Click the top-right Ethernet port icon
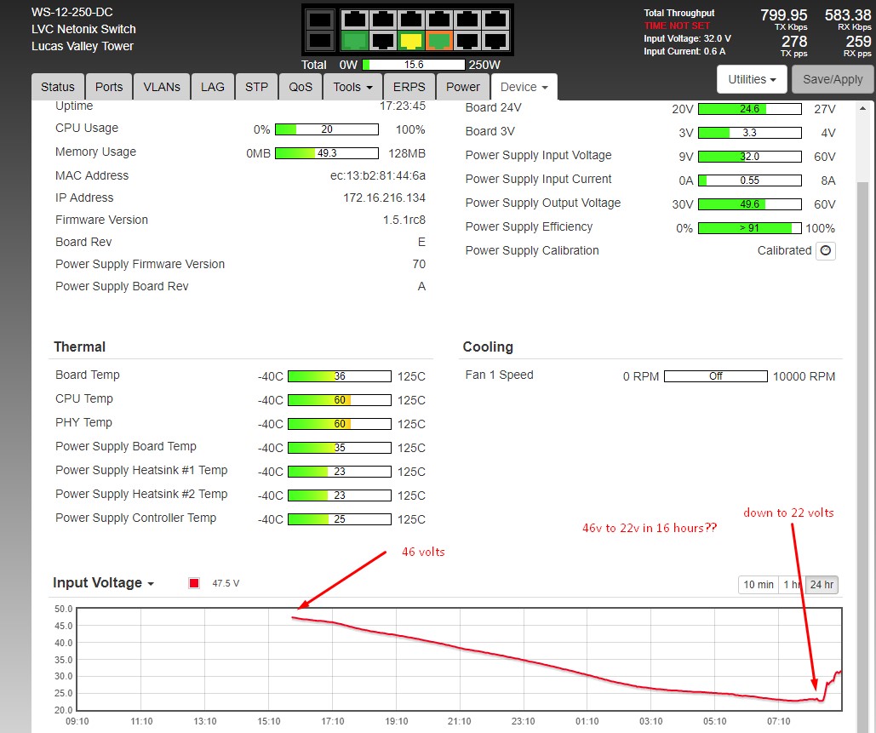Image resolution: width=876 pixels, height=733 pixels. pyautogui.click(x=495, y=19)
